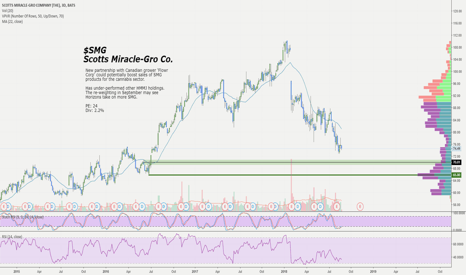Click the May 2018 earnings marker
The image size is (466, 275).
314,206
